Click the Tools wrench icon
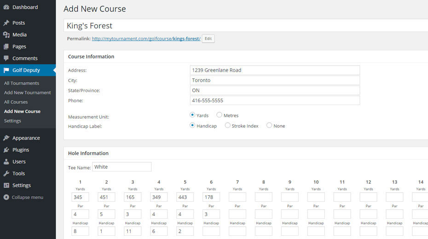 click(x=6, y=173)
